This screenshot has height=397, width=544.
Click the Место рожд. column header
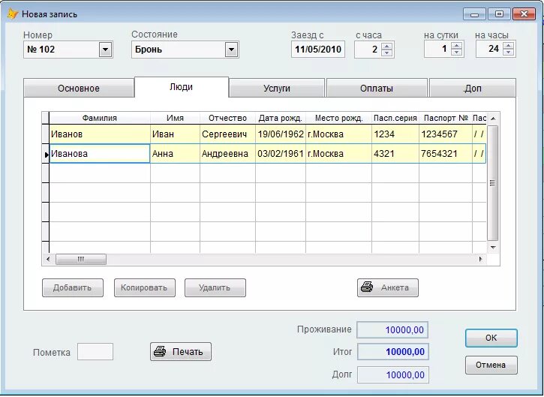[338, 118]
